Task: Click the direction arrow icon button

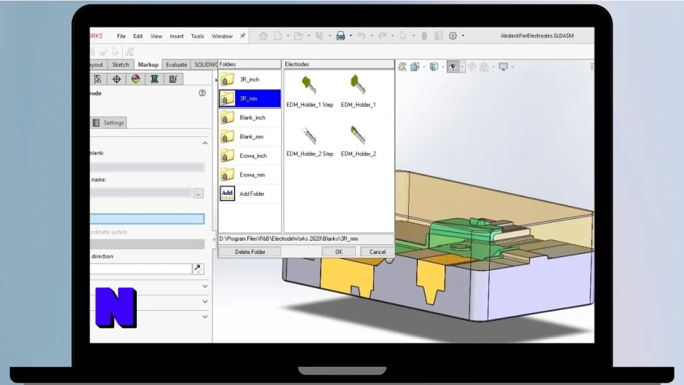Action: click(198, 269)
